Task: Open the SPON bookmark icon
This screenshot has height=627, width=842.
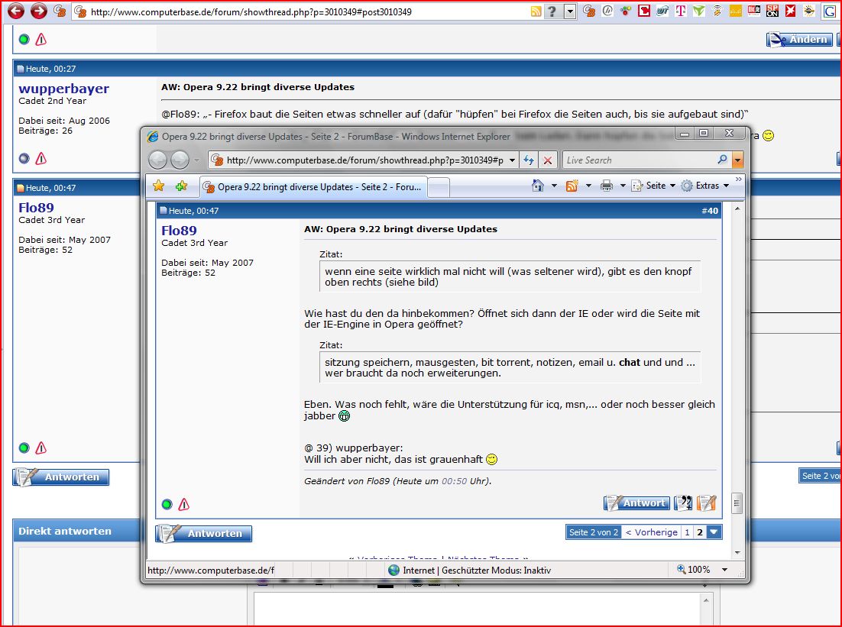Action: point(772,11)
